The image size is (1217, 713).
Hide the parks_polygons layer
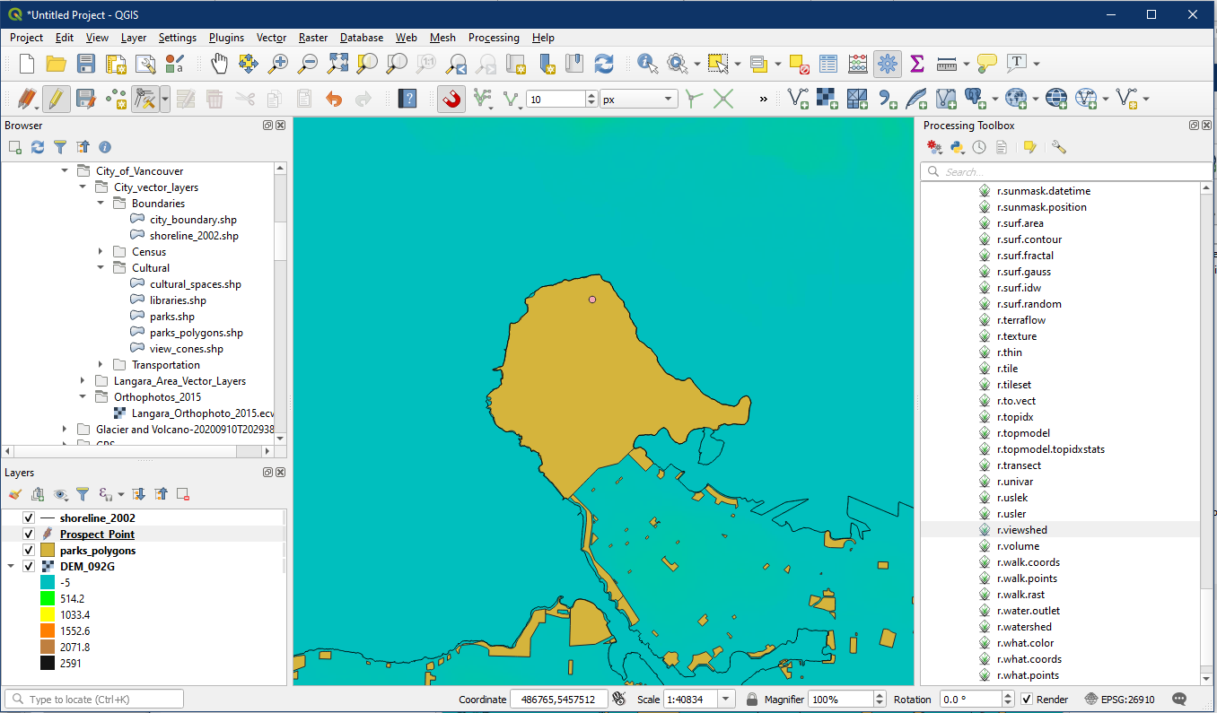click(x=29, y=551)
